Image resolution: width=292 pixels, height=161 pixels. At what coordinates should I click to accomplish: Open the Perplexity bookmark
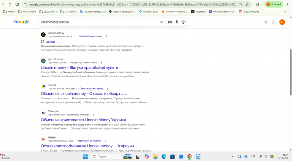198,11
